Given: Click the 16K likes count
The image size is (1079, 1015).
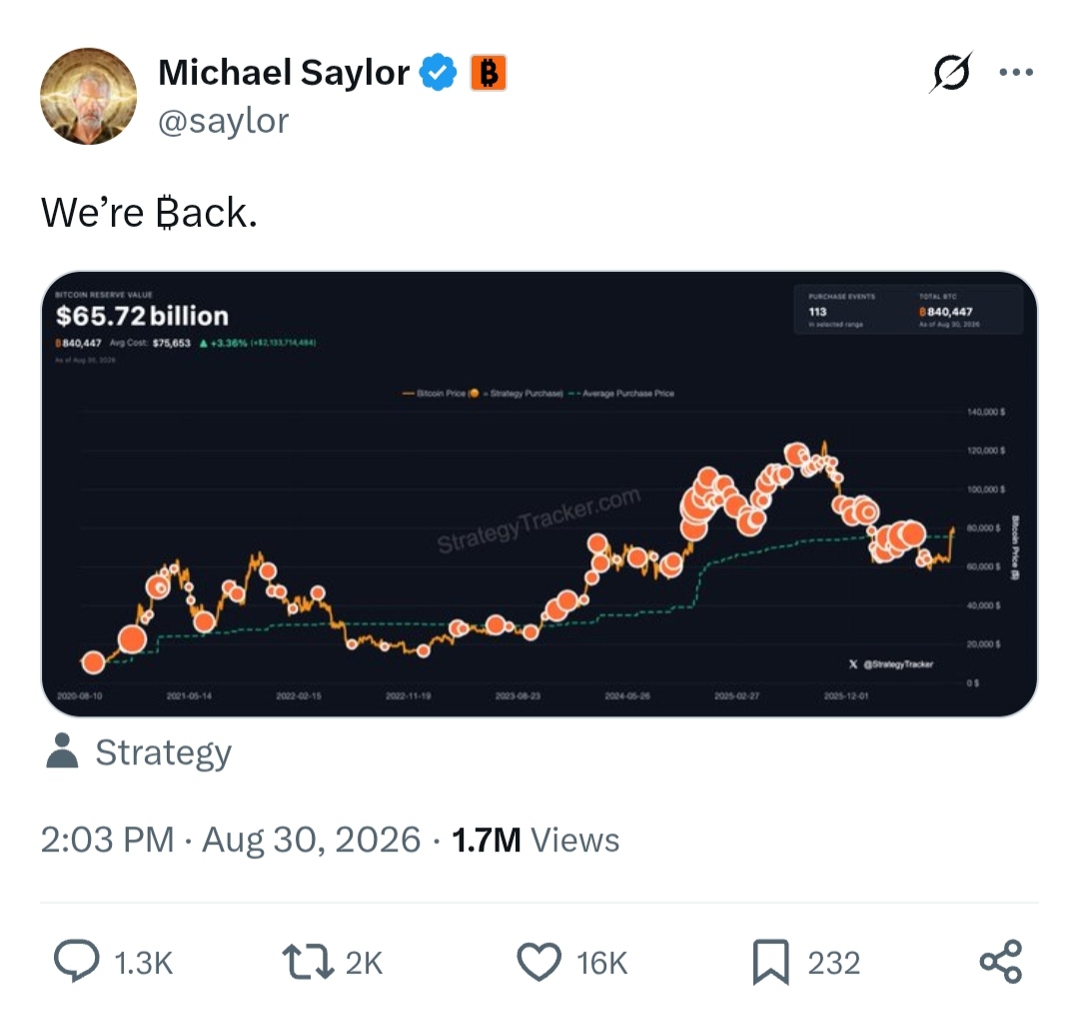Looking at the screenshot, I should click(601, 963).
